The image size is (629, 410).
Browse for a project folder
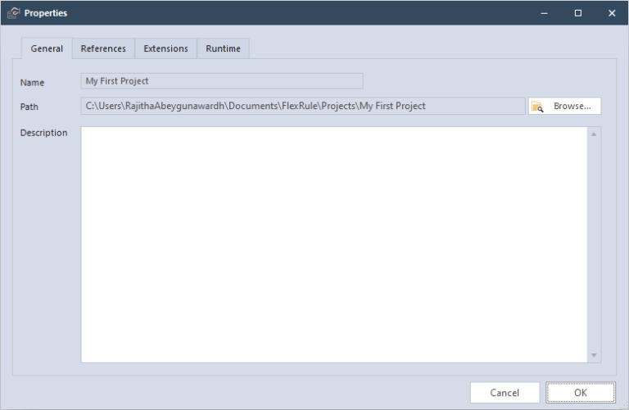tap(564, 106)
